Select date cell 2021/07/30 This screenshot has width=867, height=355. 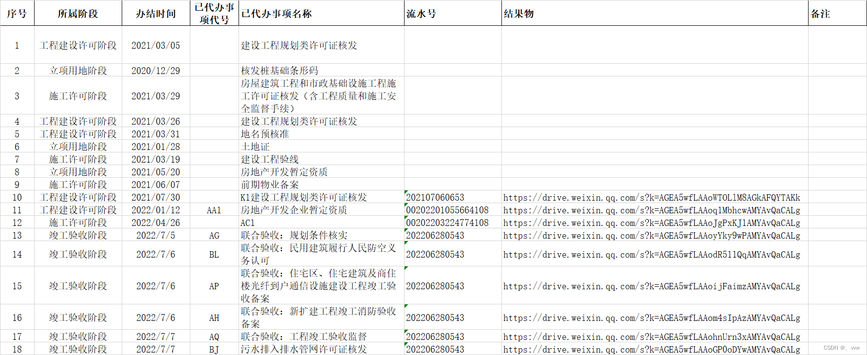tap(156, 197)
